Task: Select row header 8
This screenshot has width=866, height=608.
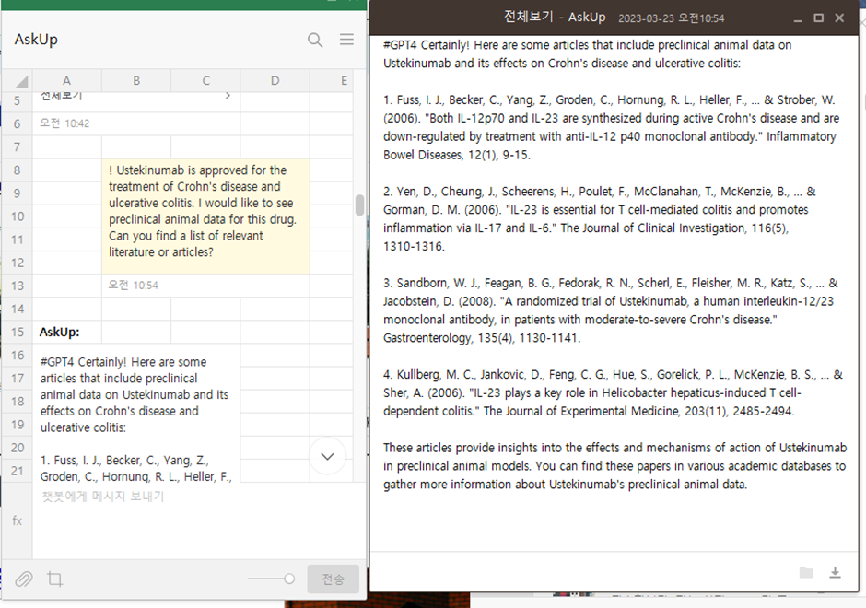Action: click(x=18, y=170)
